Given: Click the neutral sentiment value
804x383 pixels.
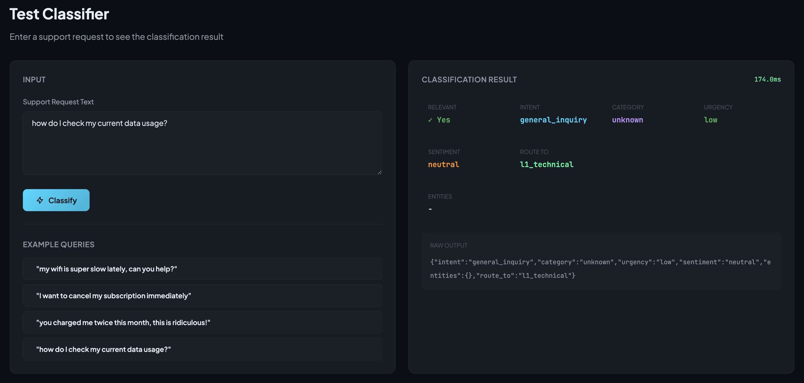Looking at the screenshot, I should [443, 165].
